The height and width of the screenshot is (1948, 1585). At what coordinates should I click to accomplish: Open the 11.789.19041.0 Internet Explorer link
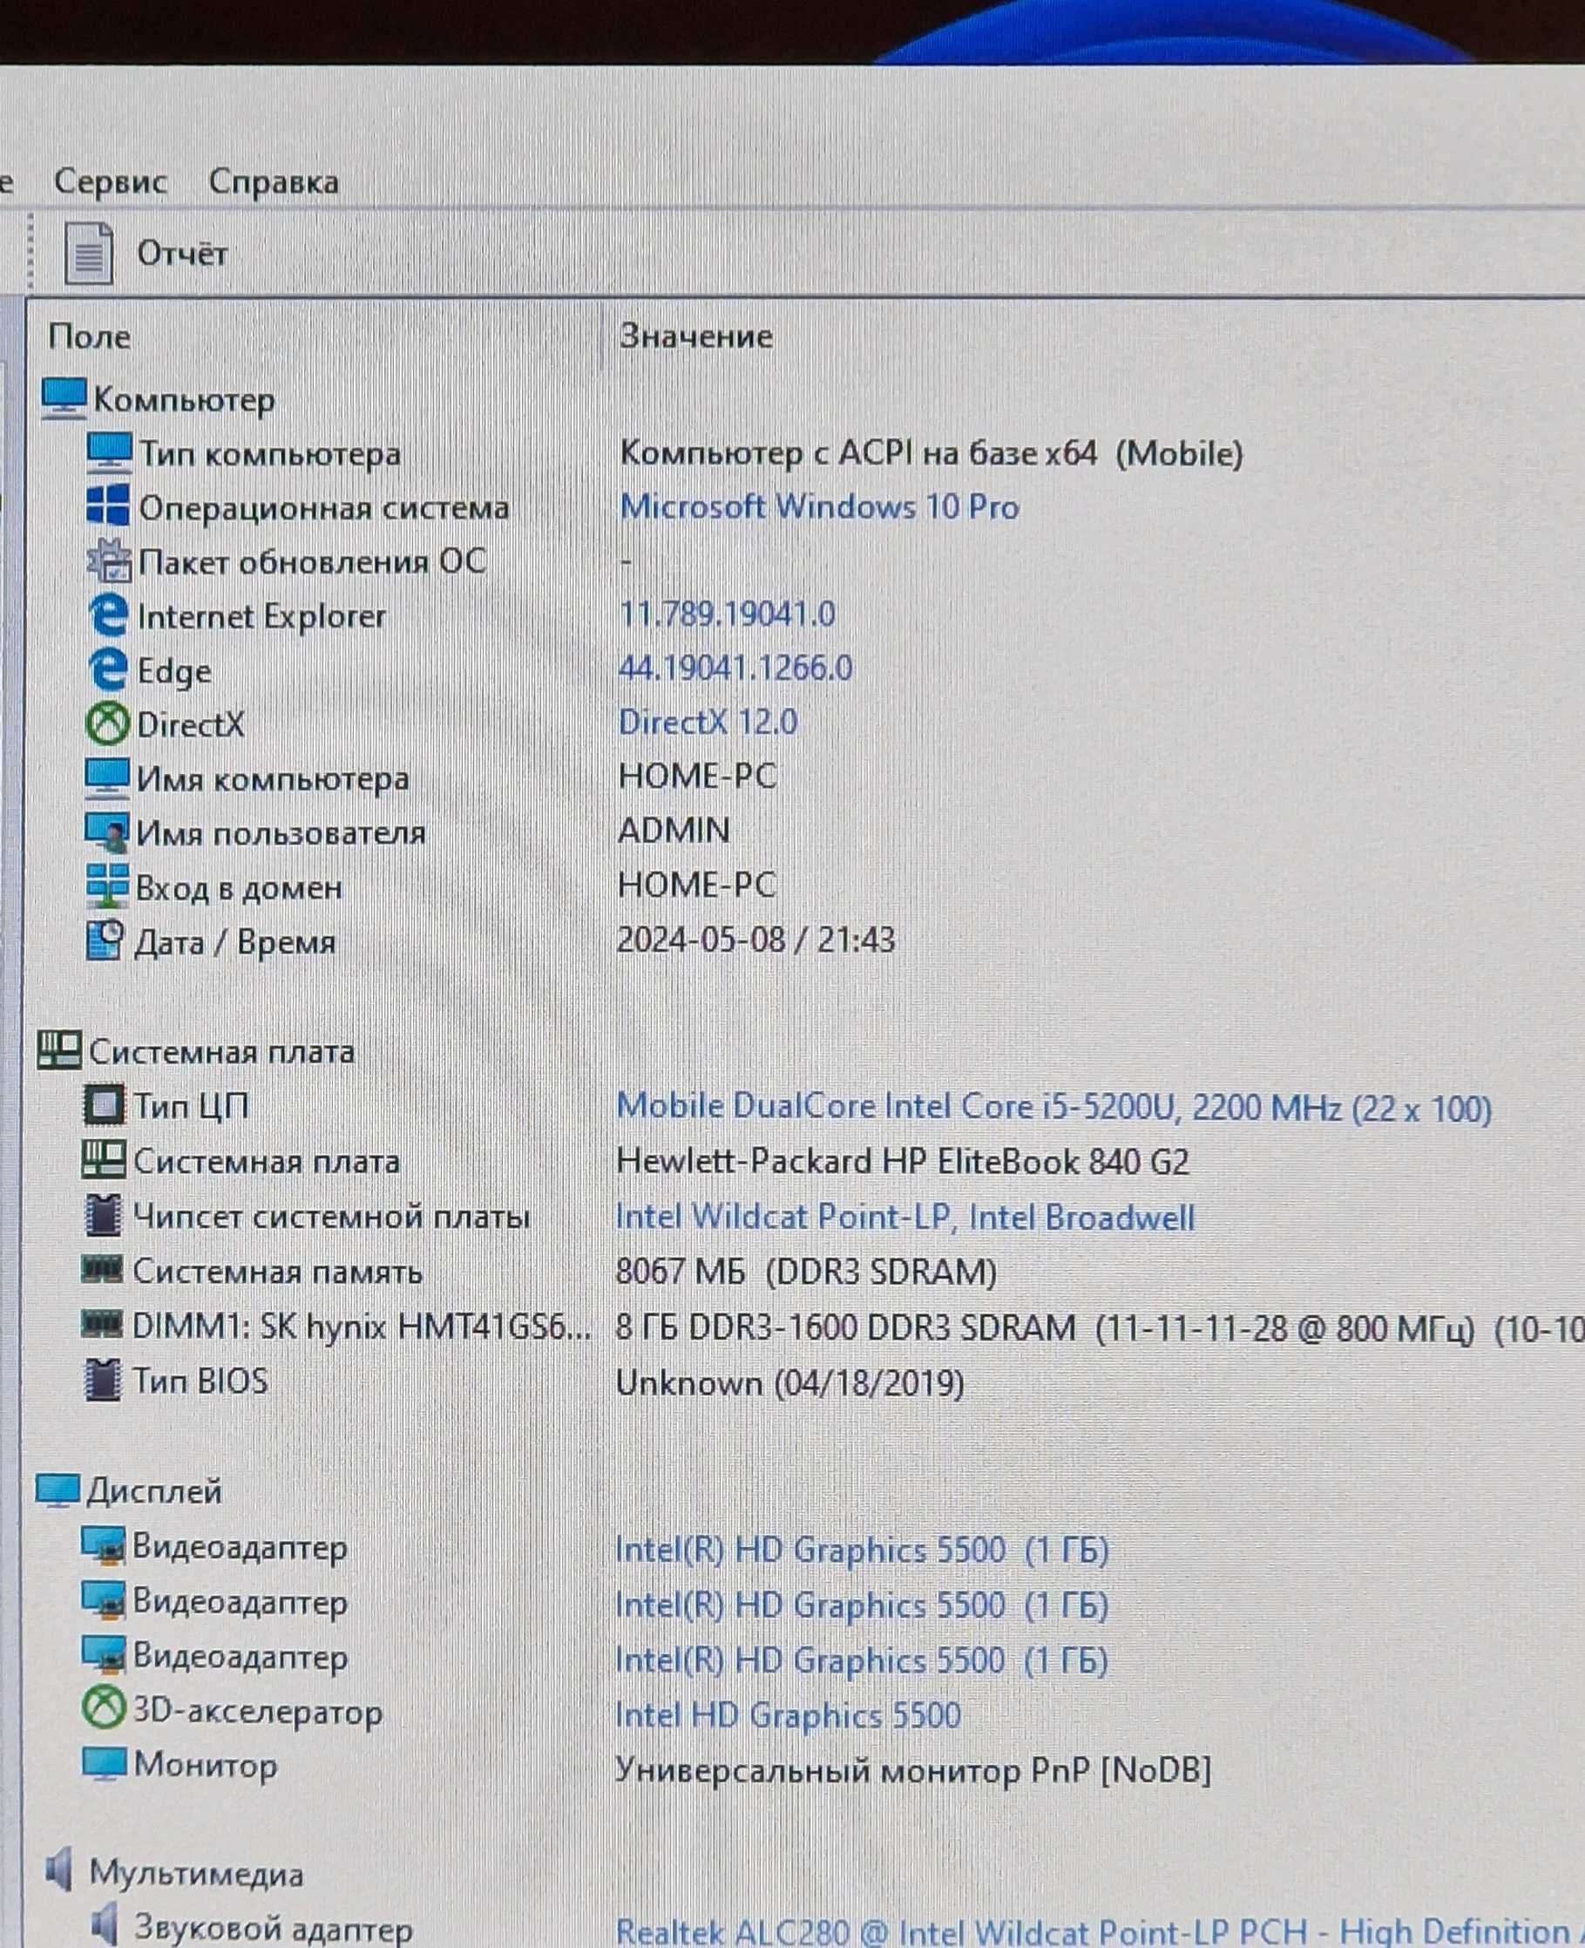[x=727, y=614]
